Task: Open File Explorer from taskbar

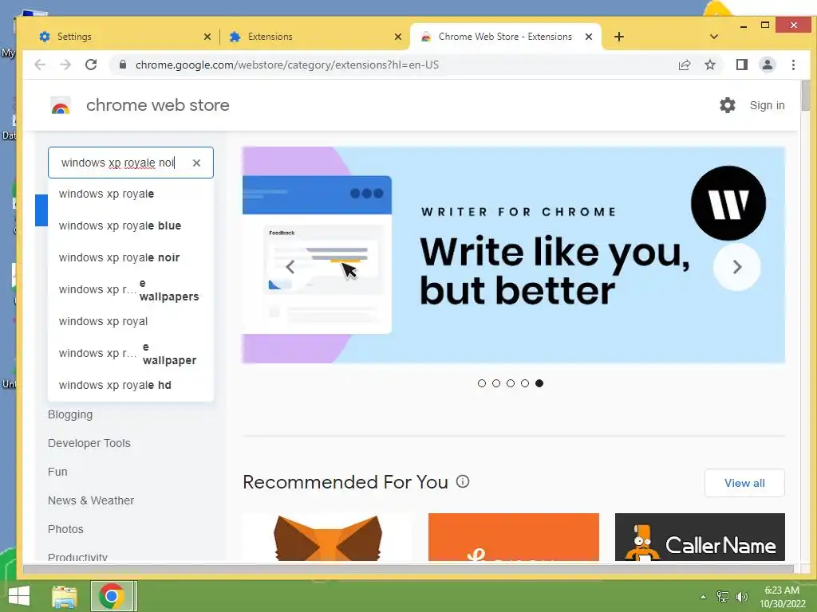Action: [x=64, y=596]
